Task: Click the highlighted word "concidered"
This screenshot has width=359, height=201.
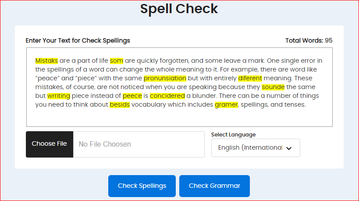Action: (x=168, y=96)
